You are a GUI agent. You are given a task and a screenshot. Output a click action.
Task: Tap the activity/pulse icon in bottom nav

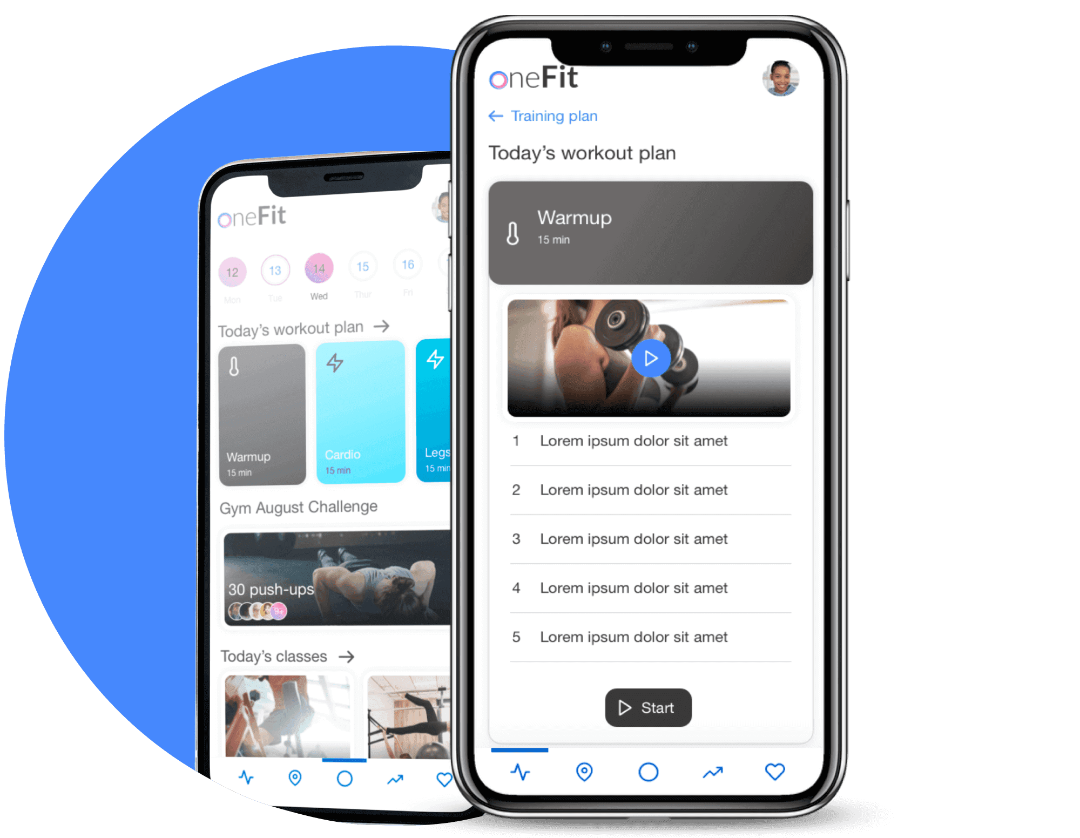tap(517, 772)
